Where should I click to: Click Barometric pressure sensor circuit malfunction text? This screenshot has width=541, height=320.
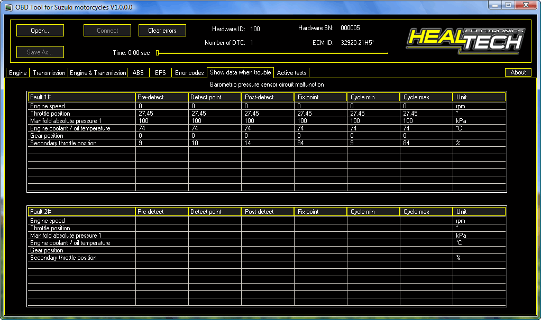click(x=267, y=84)
